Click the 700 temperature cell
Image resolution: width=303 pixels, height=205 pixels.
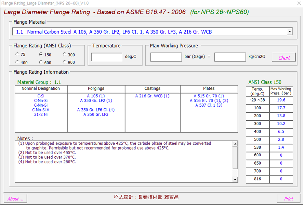tap(258, 171)
